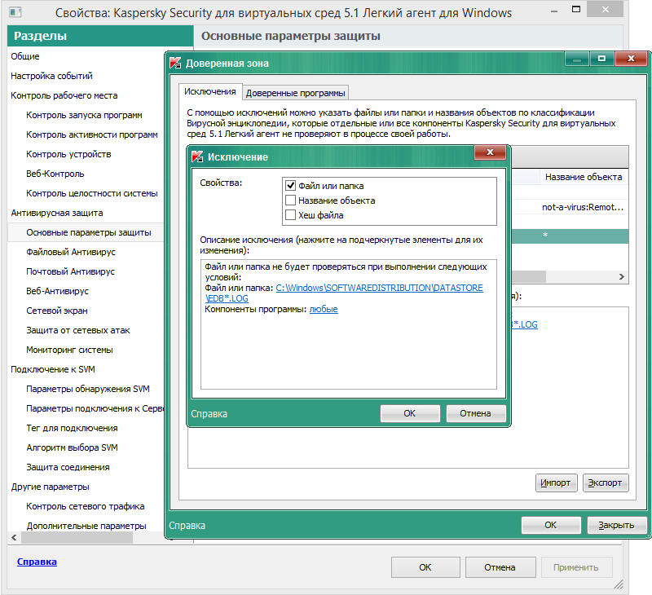Open Контроль устройств section

[68, 154]
